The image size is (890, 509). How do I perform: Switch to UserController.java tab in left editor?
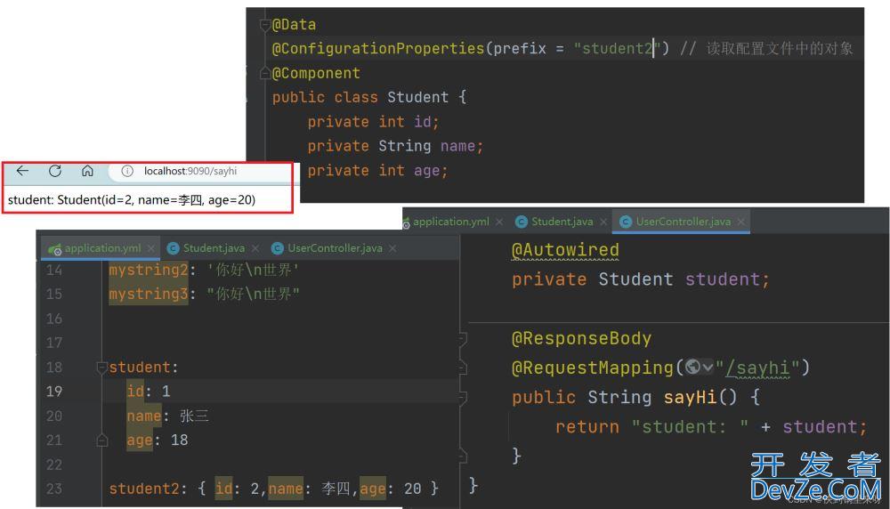click(x=335, y=248)
